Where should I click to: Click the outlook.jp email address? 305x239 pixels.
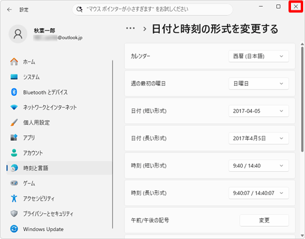(x=58, y=38)
